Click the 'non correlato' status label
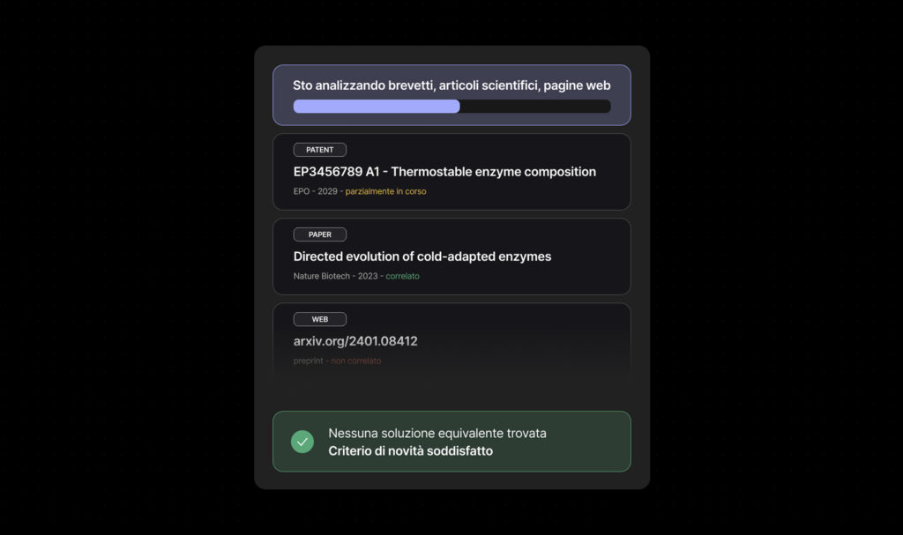 pyautogui.click(x=356, y=360)
